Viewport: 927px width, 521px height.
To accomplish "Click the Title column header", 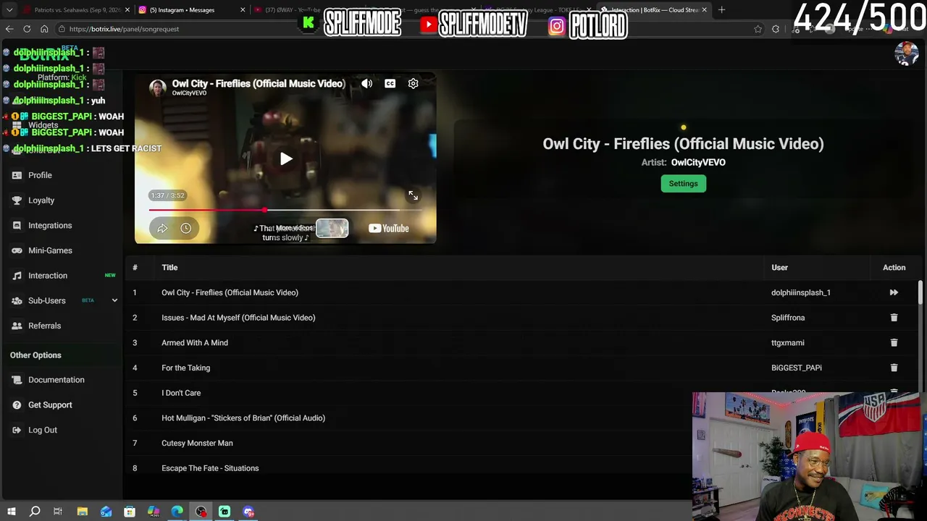I will [x=169, y=268].
